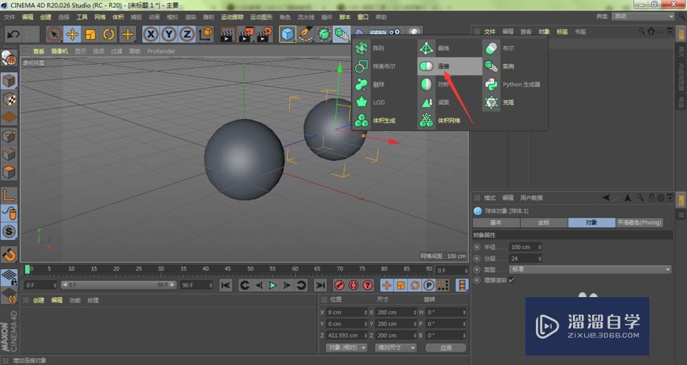Switch to 基本 attribute tab
This screenshot has height=365, width=687.
tap(496, 222)
